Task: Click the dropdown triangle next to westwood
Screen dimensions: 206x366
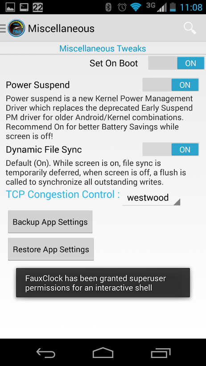Action: (x=177, y=202)
